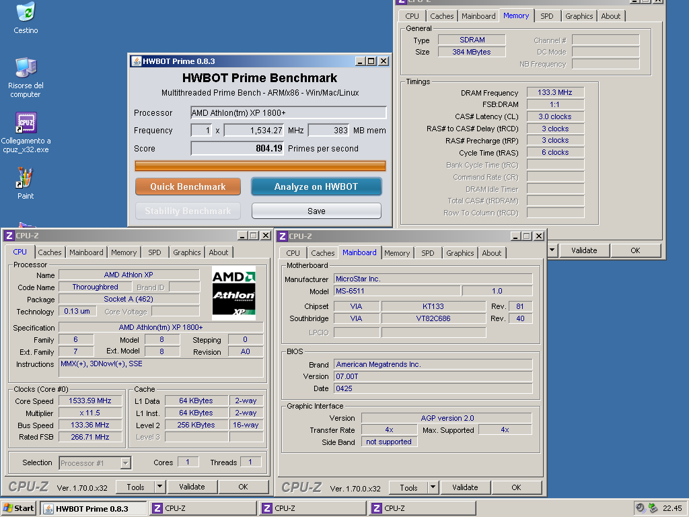This screenshot has width=689, height=517.
Task: Click the CPU-Z Z icon in CPU window title
Action: [x=9, y=236]
